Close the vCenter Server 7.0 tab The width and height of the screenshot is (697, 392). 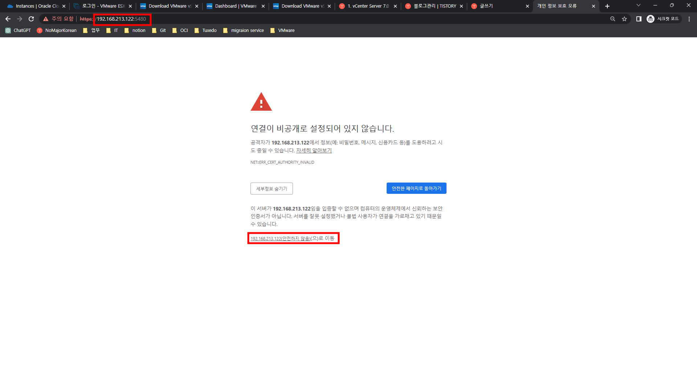pos(395,6)
